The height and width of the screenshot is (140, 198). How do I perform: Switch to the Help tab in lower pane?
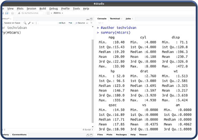coord(133,135)
